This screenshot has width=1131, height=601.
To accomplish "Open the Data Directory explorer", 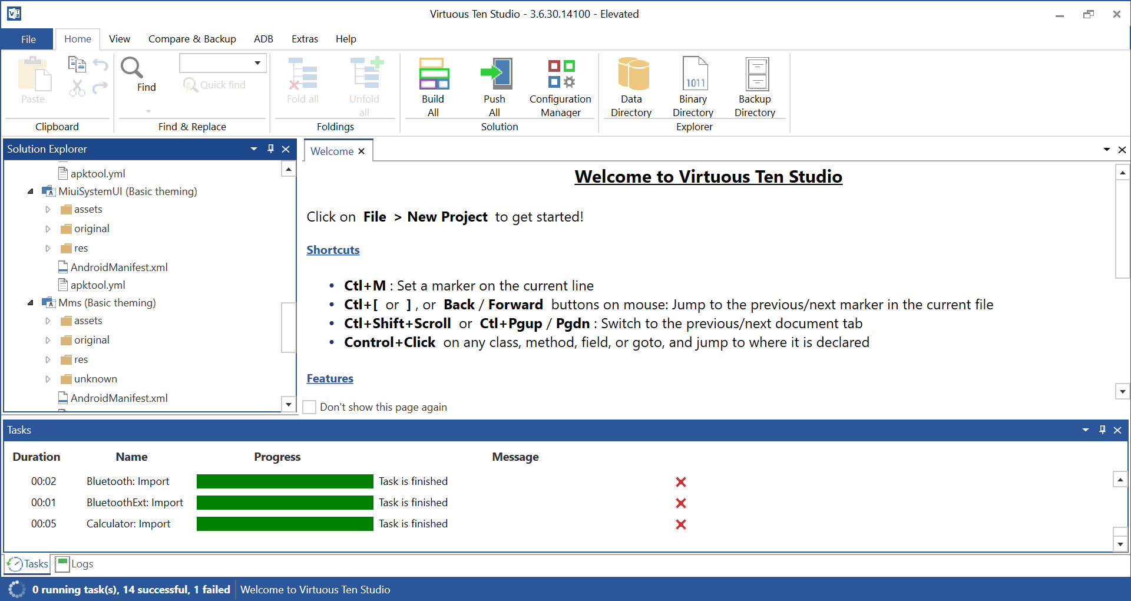I will pyautogui.click(x=631, y=87).
